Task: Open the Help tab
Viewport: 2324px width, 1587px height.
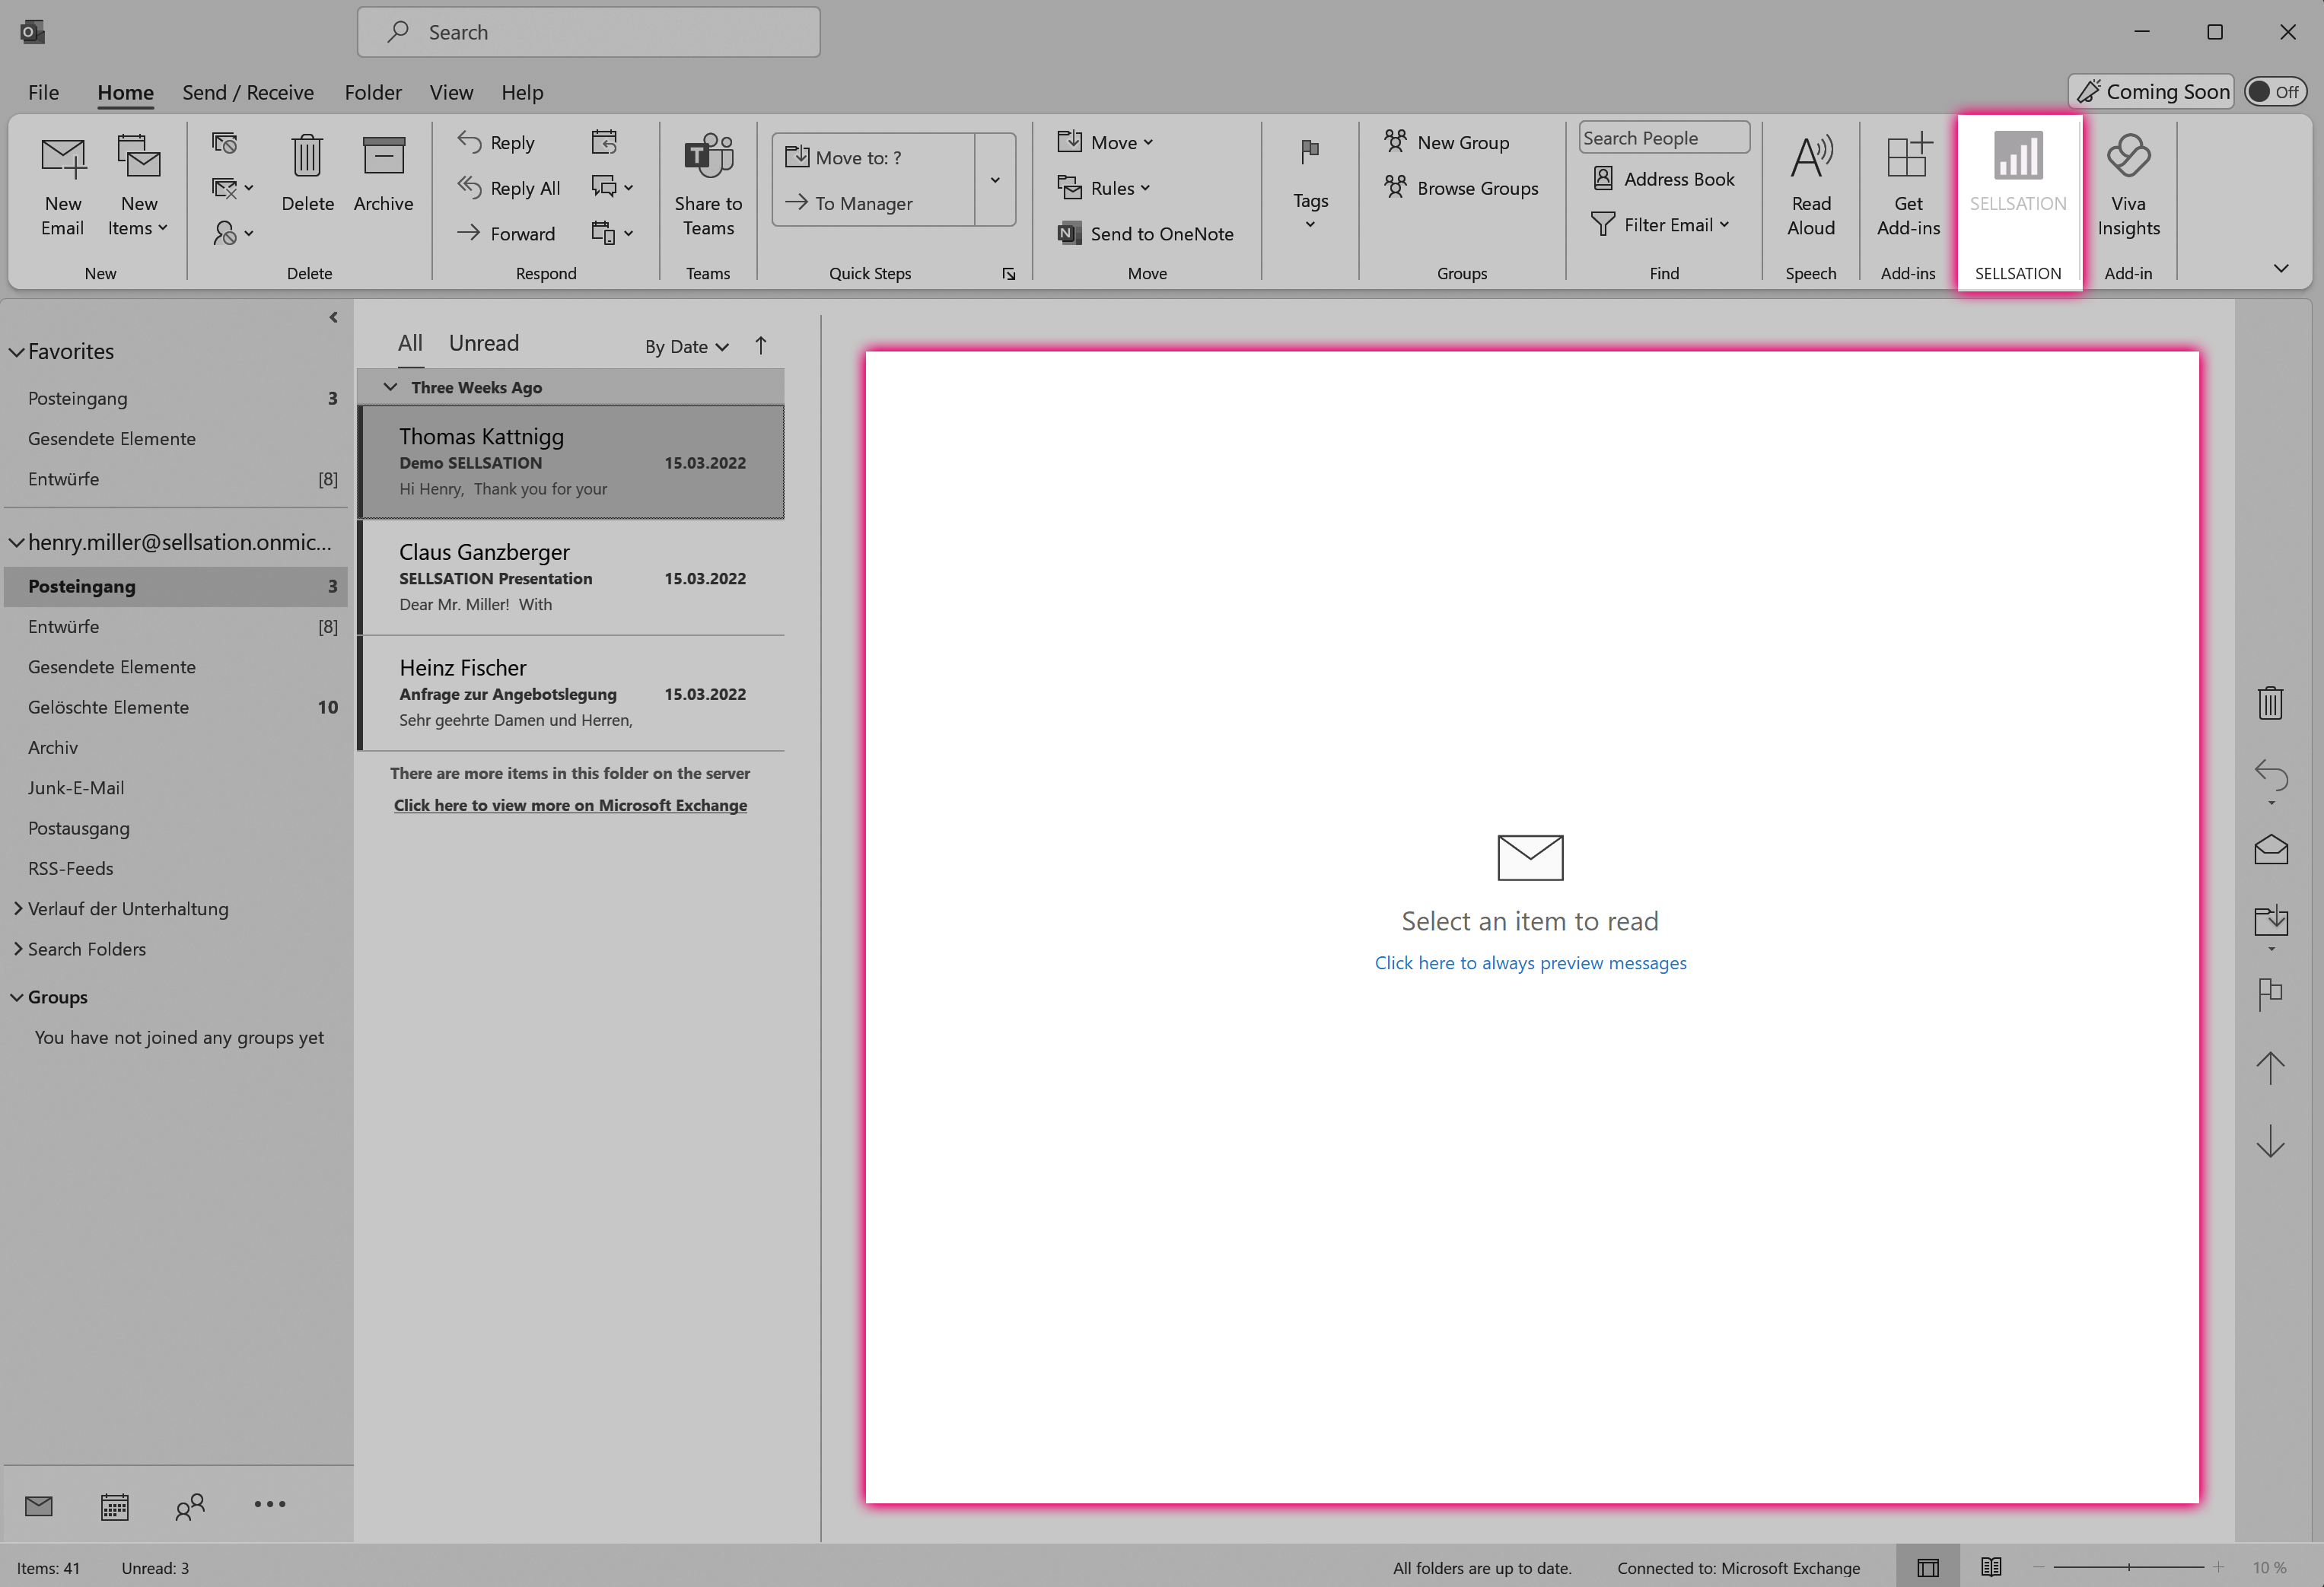Action: pyautogui.click(x=522, y=92)
